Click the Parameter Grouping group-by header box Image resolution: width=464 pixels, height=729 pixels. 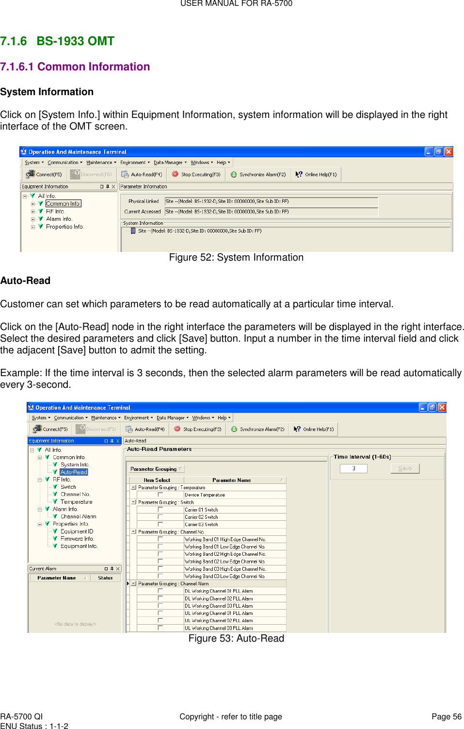156,469
